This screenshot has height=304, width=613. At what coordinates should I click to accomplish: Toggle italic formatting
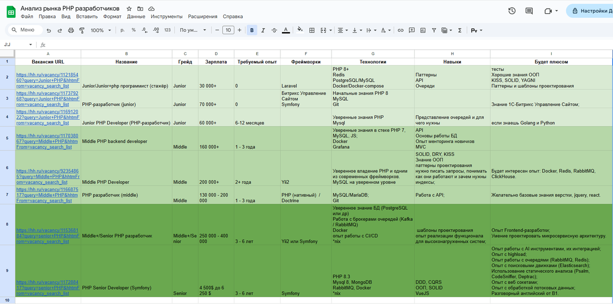(263, 30)
